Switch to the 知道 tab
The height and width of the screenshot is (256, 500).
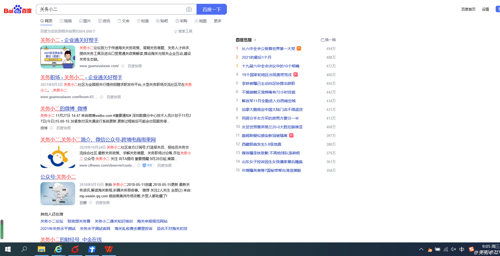[143, 21]
